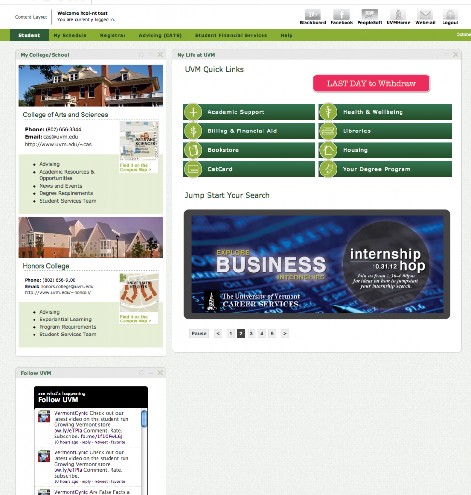This screenshot has width=471, height=495.
Task: Click the Follow UVM feed scrollbar
Action: pyautogui.click(x=144, y=419)
